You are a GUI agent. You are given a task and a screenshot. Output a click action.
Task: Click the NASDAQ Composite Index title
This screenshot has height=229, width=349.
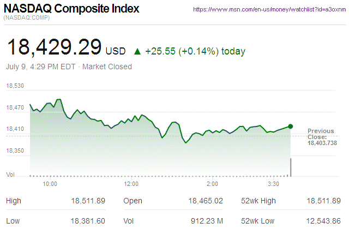click(x=71, y=9)
